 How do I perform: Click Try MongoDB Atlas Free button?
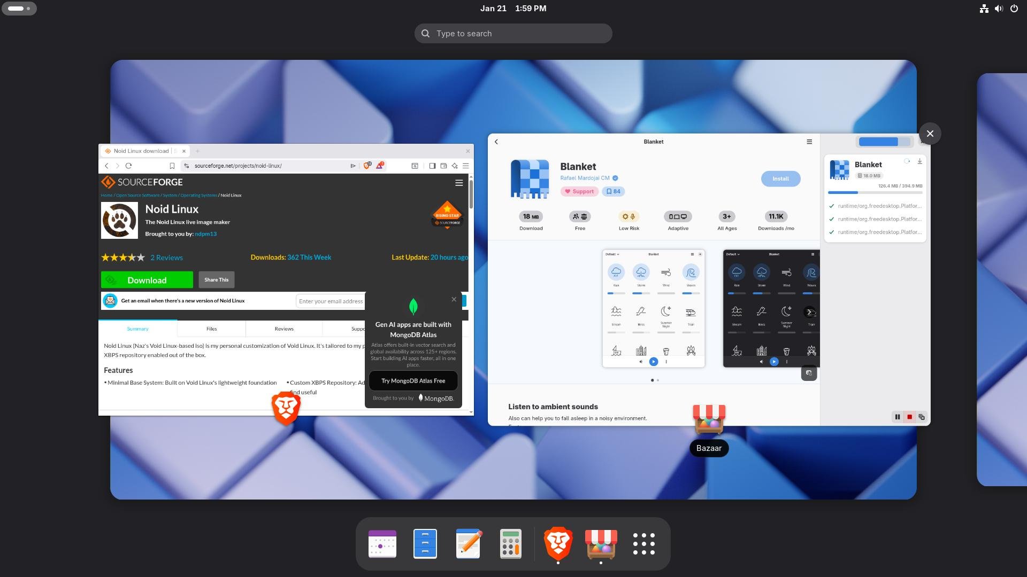coord(413,381)
